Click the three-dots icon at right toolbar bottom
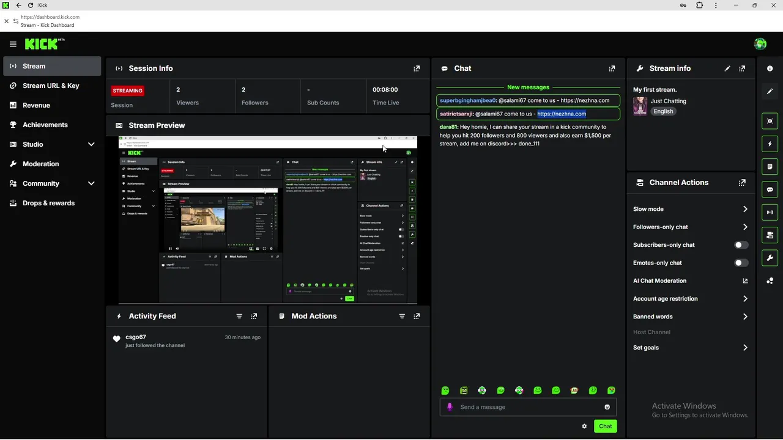Screen dimensions: 783x440 [770, 280]
